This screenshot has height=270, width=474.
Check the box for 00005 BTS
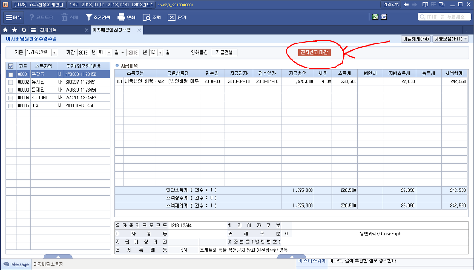tap(11, 106)
